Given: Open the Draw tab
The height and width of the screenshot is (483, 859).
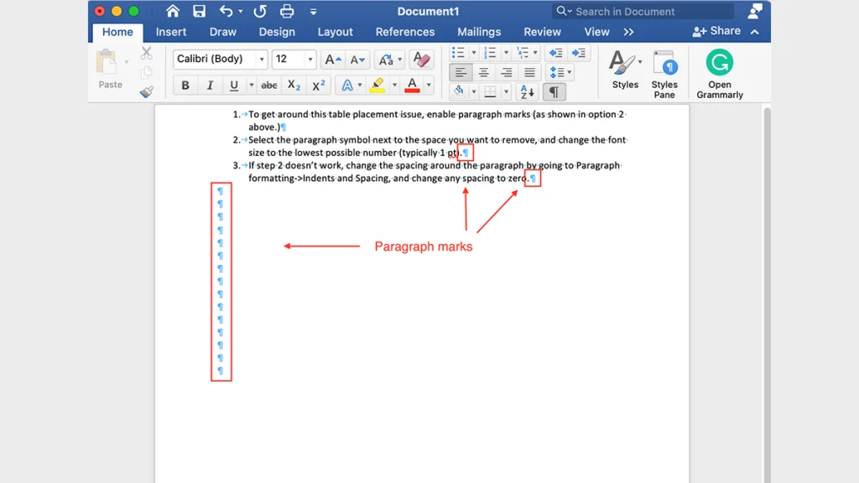Looking at the screenshot, I should (x=223, y=32).
